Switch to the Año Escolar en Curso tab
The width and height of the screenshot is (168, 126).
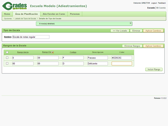[54, 14]
